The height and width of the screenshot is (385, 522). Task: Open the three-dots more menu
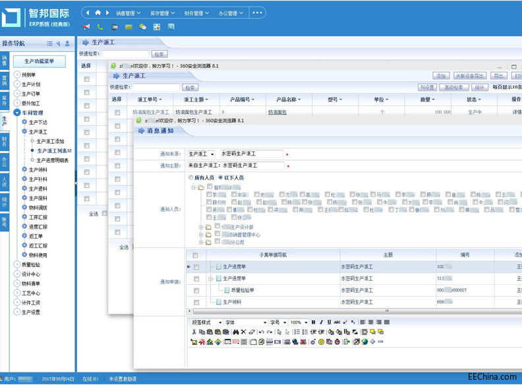[x=257, y=13]
